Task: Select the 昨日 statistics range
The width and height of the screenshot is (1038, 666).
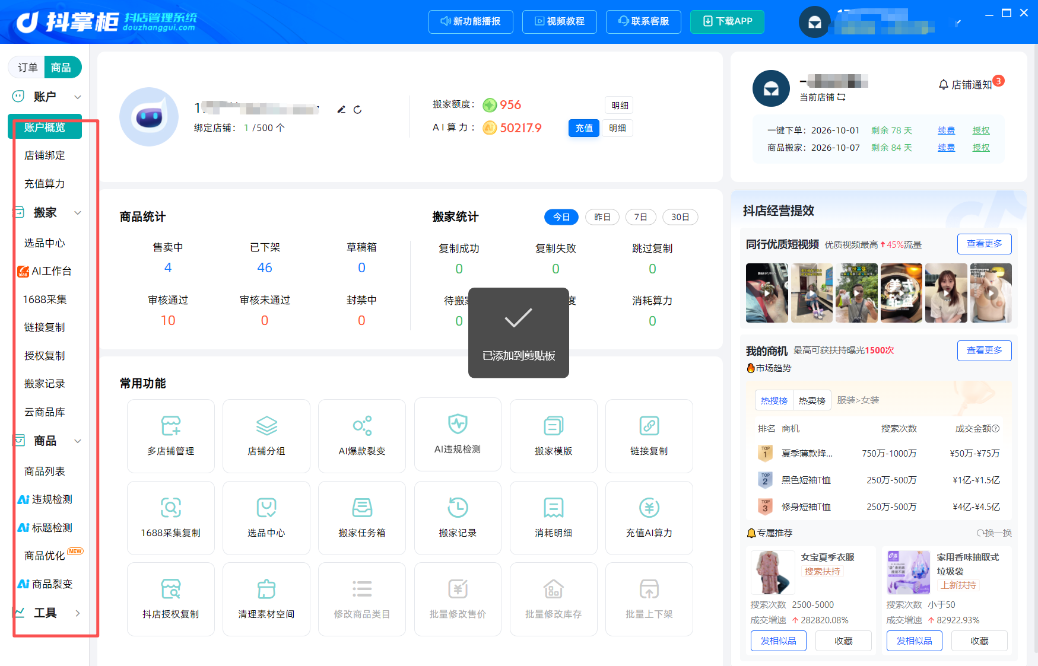Action: [x=602, y=217]
